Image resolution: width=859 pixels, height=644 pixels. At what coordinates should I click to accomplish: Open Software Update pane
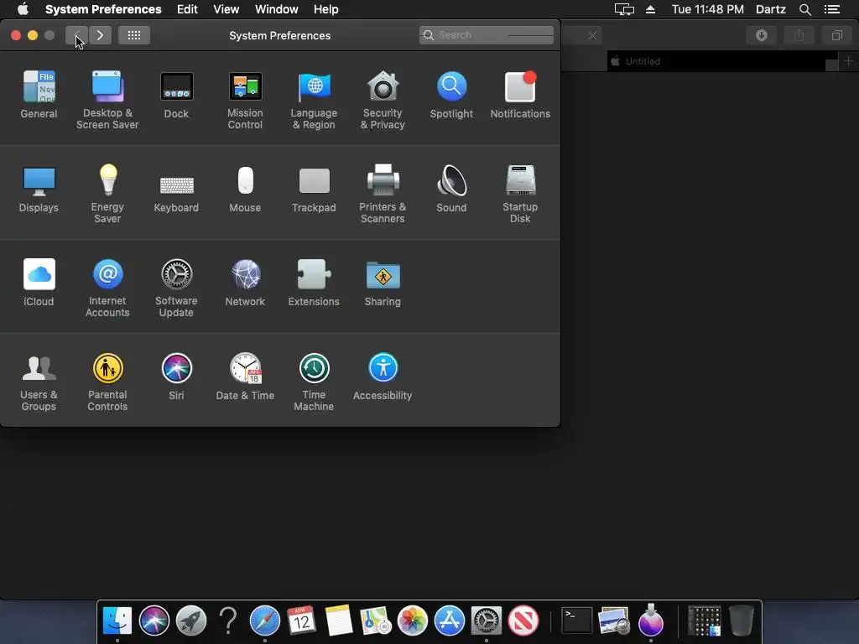(176, 288)
